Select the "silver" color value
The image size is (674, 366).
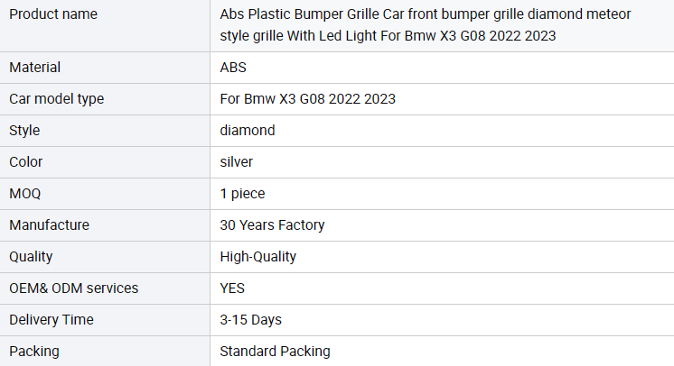coord(237,162)
